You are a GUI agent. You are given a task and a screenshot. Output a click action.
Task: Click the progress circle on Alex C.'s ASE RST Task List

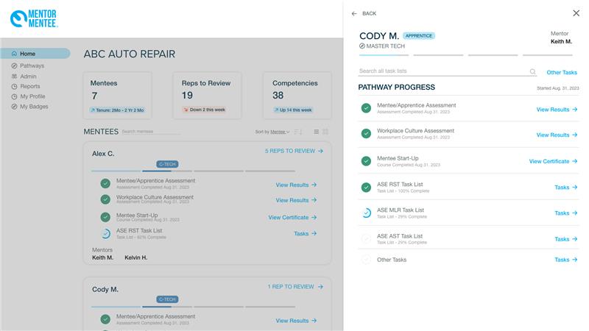coord(105,234)
